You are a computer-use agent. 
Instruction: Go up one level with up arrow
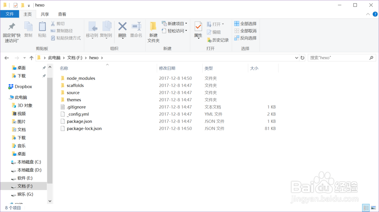click(31, 58)
